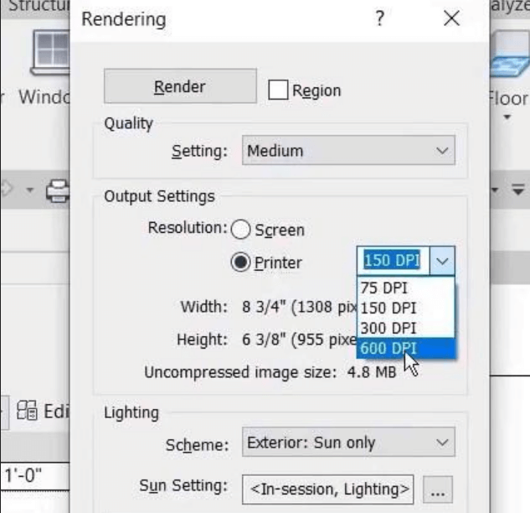Click the Uncompressed image size 4.8 MB text
The width and height of the screenshot is (530, 513).
[270, 372]
